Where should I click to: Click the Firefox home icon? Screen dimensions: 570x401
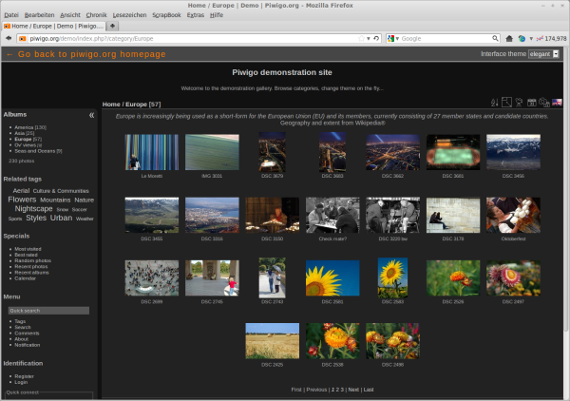509,38
